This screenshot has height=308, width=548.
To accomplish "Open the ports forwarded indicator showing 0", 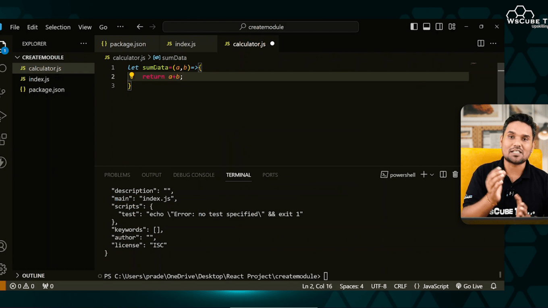I will [x=48, y=286].
